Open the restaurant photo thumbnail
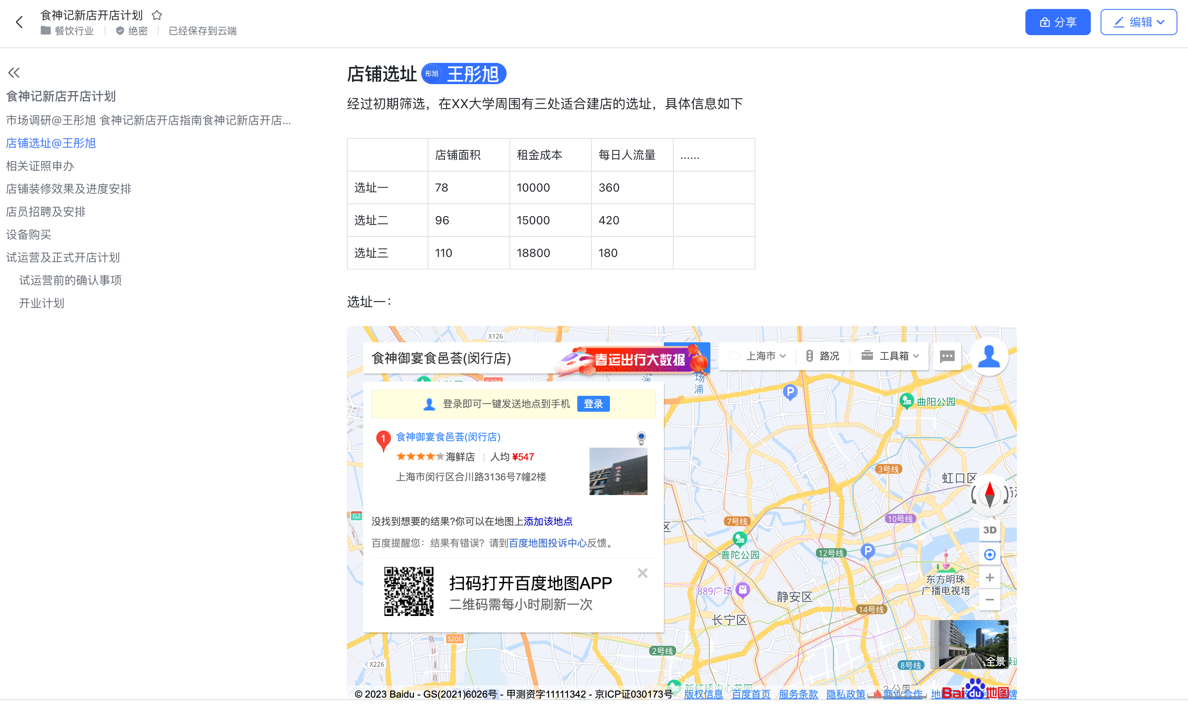Screen dimensions: 1188x705 618,471
